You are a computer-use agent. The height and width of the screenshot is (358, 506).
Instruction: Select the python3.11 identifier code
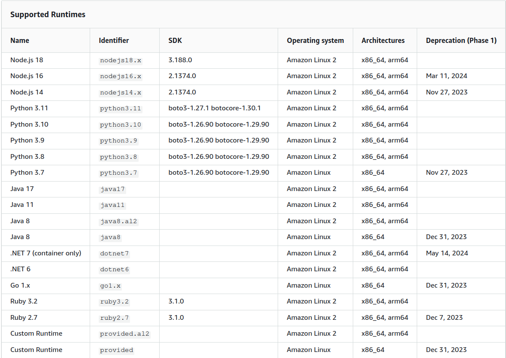click(x=119, y=108)
